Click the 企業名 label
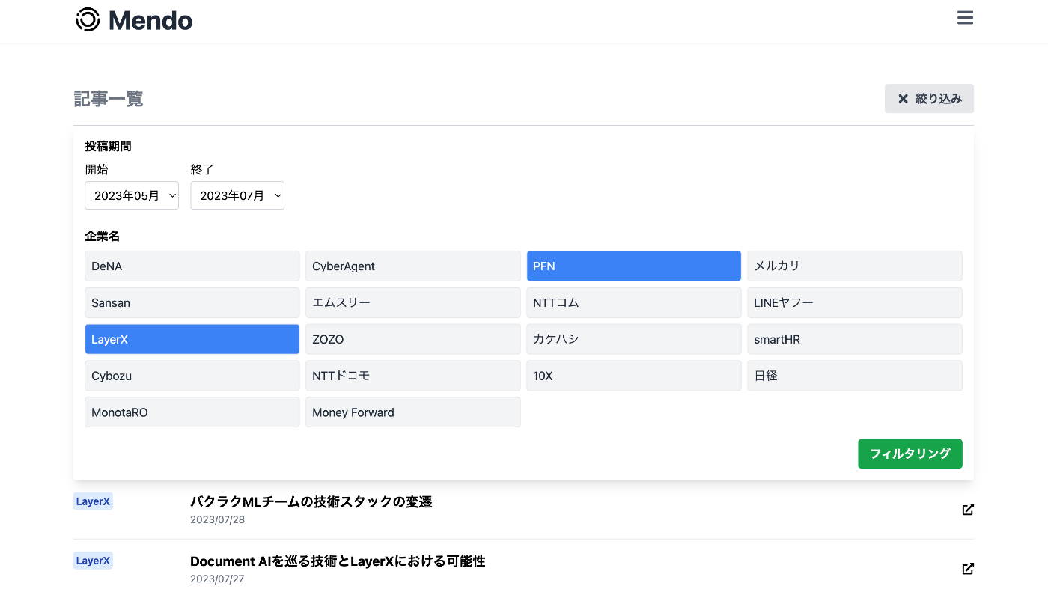 tap(103, 236)
